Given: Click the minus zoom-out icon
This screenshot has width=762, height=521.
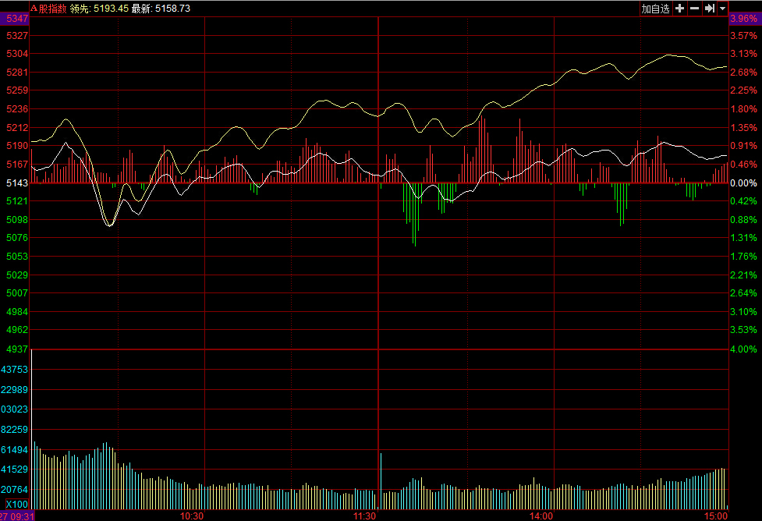Looking at the screenshot, I should coord(694,9).
